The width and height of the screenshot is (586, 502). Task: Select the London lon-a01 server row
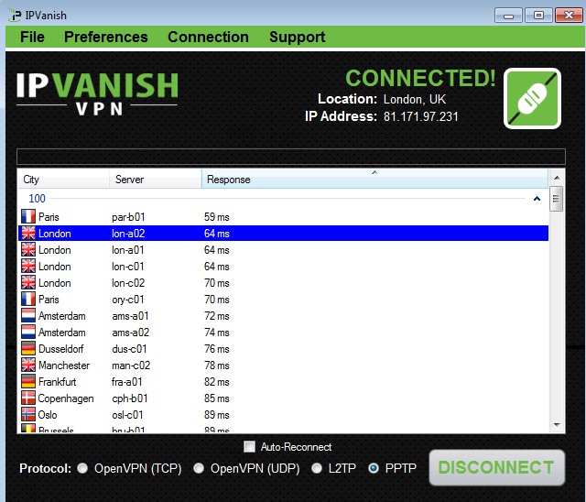click(x=283, y=250)
